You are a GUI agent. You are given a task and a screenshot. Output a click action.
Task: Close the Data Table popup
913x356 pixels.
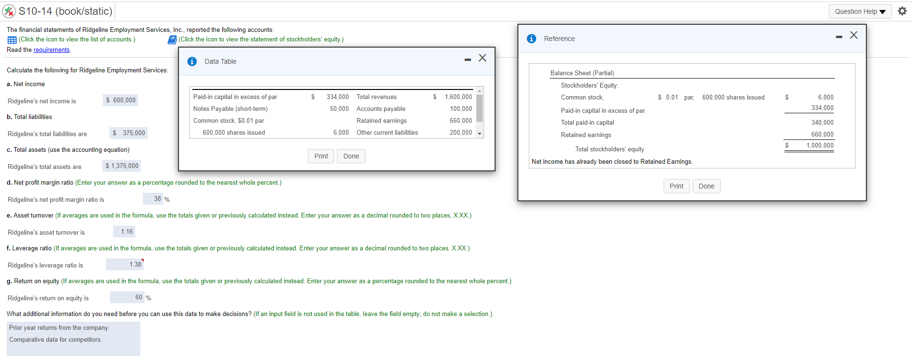[483, 58]
